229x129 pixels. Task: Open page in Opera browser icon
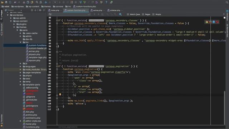point(217,22)
